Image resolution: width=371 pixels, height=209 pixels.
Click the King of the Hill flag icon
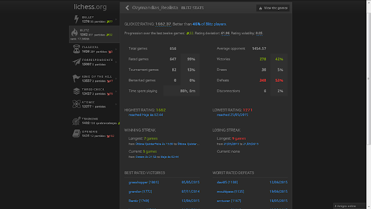click(76, 78)
